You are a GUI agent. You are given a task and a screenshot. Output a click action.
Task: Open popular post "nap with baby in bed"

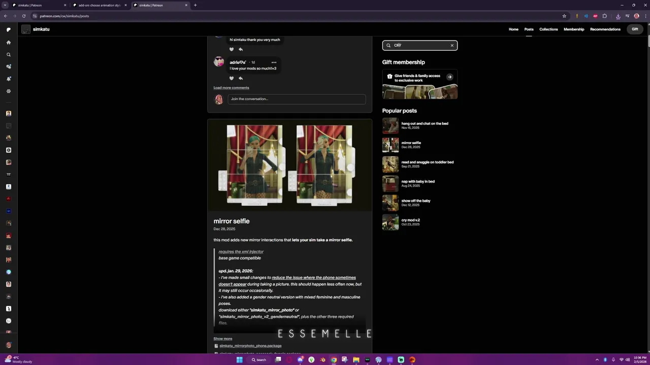pyautogui.click(x=418, y=181)
